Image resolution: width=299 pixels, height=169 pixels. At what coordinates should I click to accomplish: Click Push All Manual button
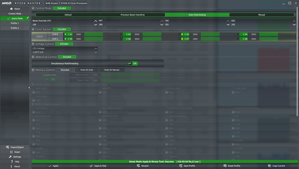click(112, 70)
